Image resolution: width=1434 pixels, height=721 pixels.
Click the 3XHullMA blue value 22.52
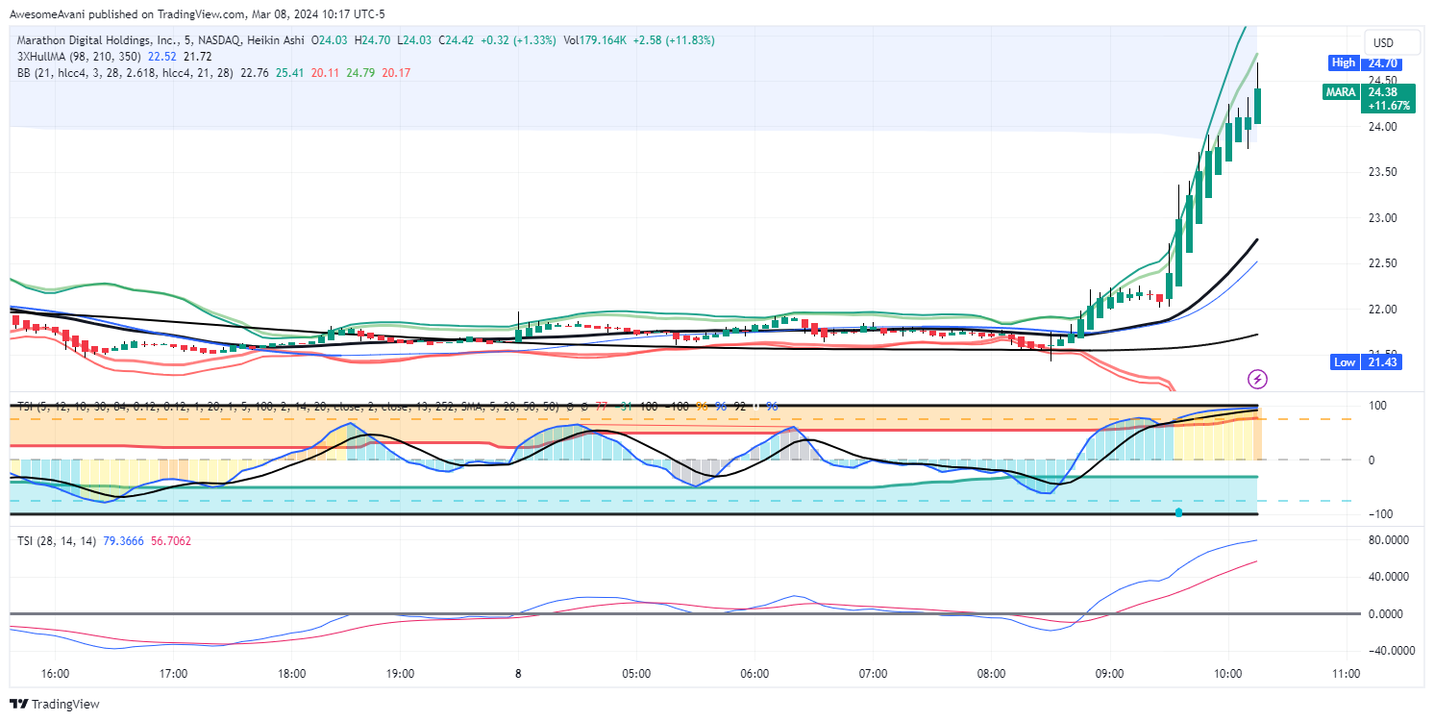(x=161, y=57)
